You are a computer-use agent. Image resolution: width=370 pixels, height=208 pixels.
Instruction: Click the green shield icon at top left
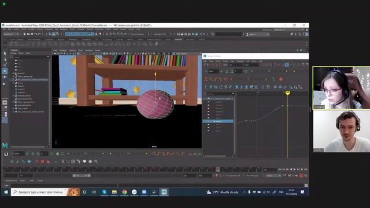click(x=4, y=4)
